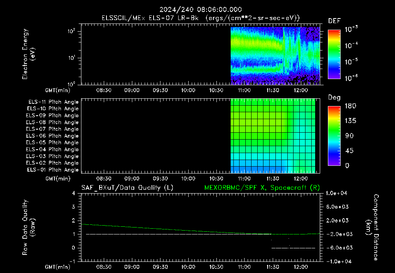Select the ELS-01 Pitch Angle row label
The image size is (395, 273).
point(53,170)
